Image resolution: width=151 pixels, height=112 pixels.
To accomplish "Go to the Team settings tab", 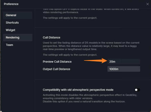I will point(18,45).
